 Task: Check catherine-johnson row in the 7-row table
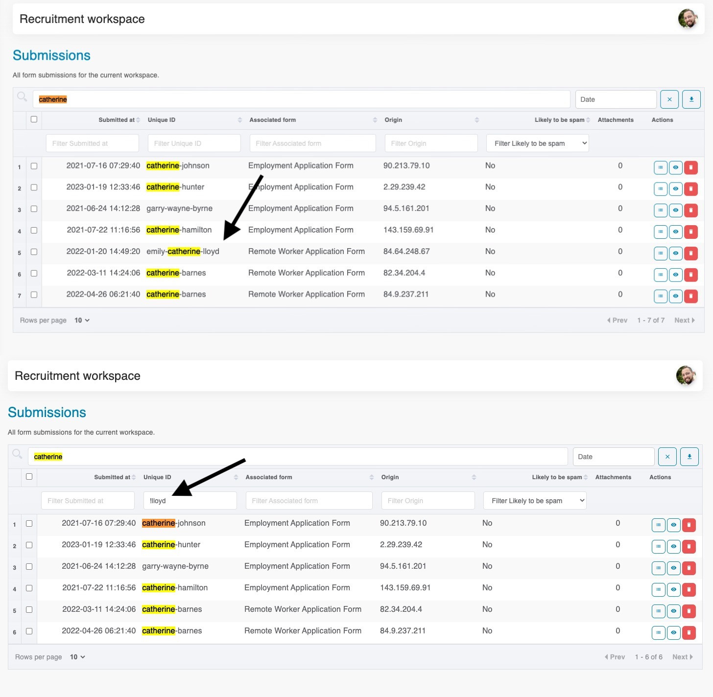34,166
